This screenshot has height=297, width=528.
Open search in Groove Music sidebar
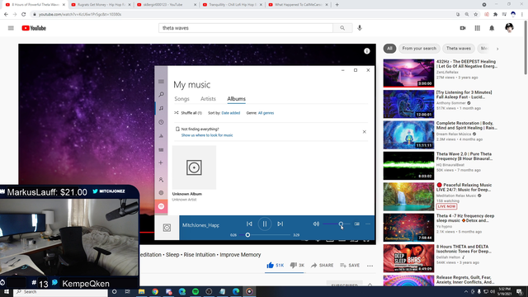(x=161, y=95)
